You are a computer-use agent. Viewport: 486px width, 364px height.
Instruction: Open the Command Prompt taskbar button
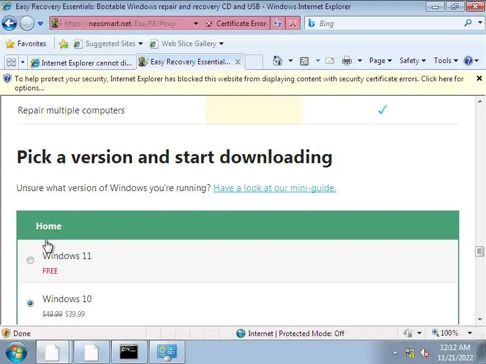pyautogui.click(x=129, y=352)
